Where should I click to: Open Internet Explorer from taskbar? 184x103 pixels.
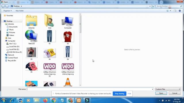click(12, 100)
